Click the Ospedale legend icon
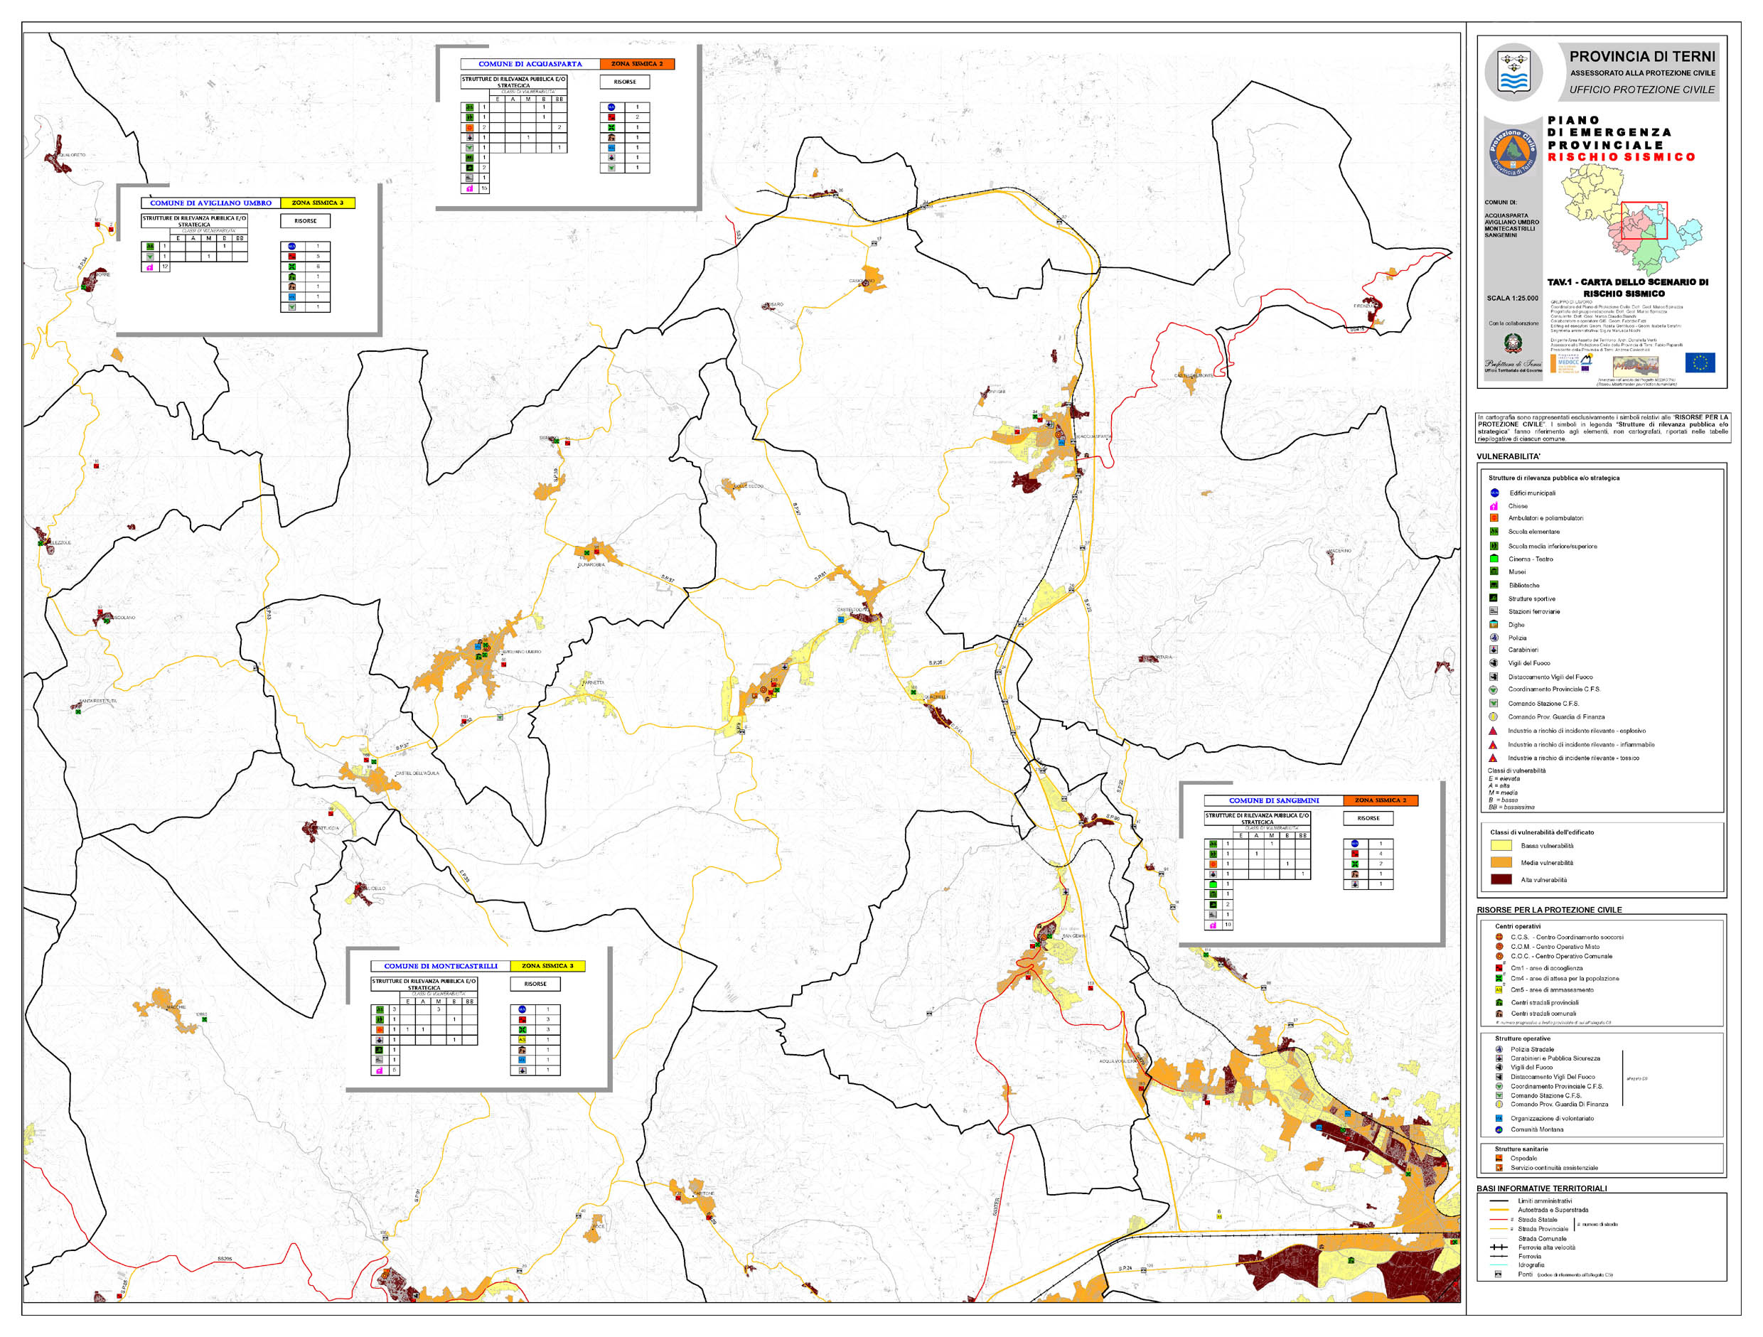1763x1337 pixels. coord(1499,1159)
